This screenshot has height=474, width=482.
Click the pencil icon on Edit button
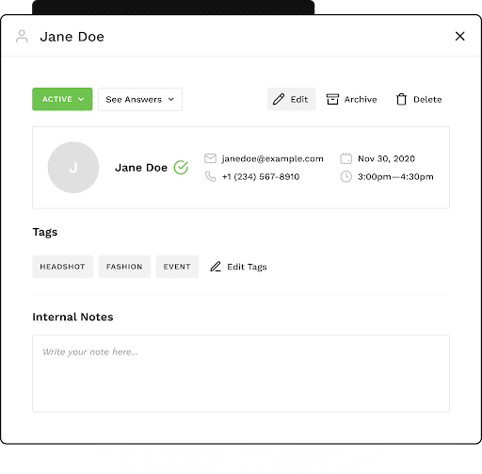279,99
